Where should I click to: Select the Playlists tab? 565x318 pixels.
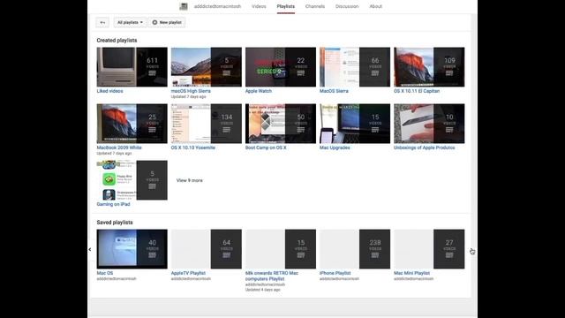286,6
